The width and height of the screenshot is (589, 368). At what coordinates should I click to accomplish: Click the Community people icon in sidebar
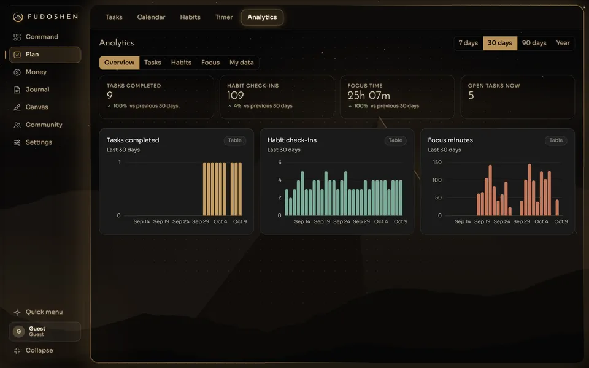pyautogui.click(x=17, y=125)
